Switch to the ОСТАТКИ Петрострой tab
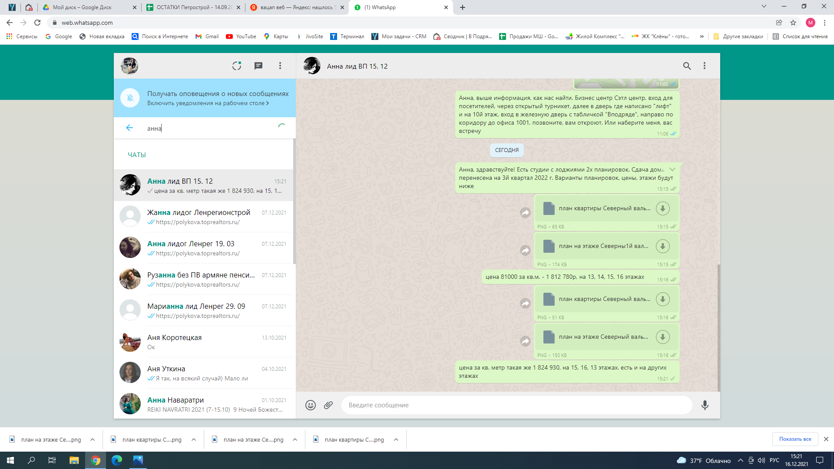 click(194, 7)
